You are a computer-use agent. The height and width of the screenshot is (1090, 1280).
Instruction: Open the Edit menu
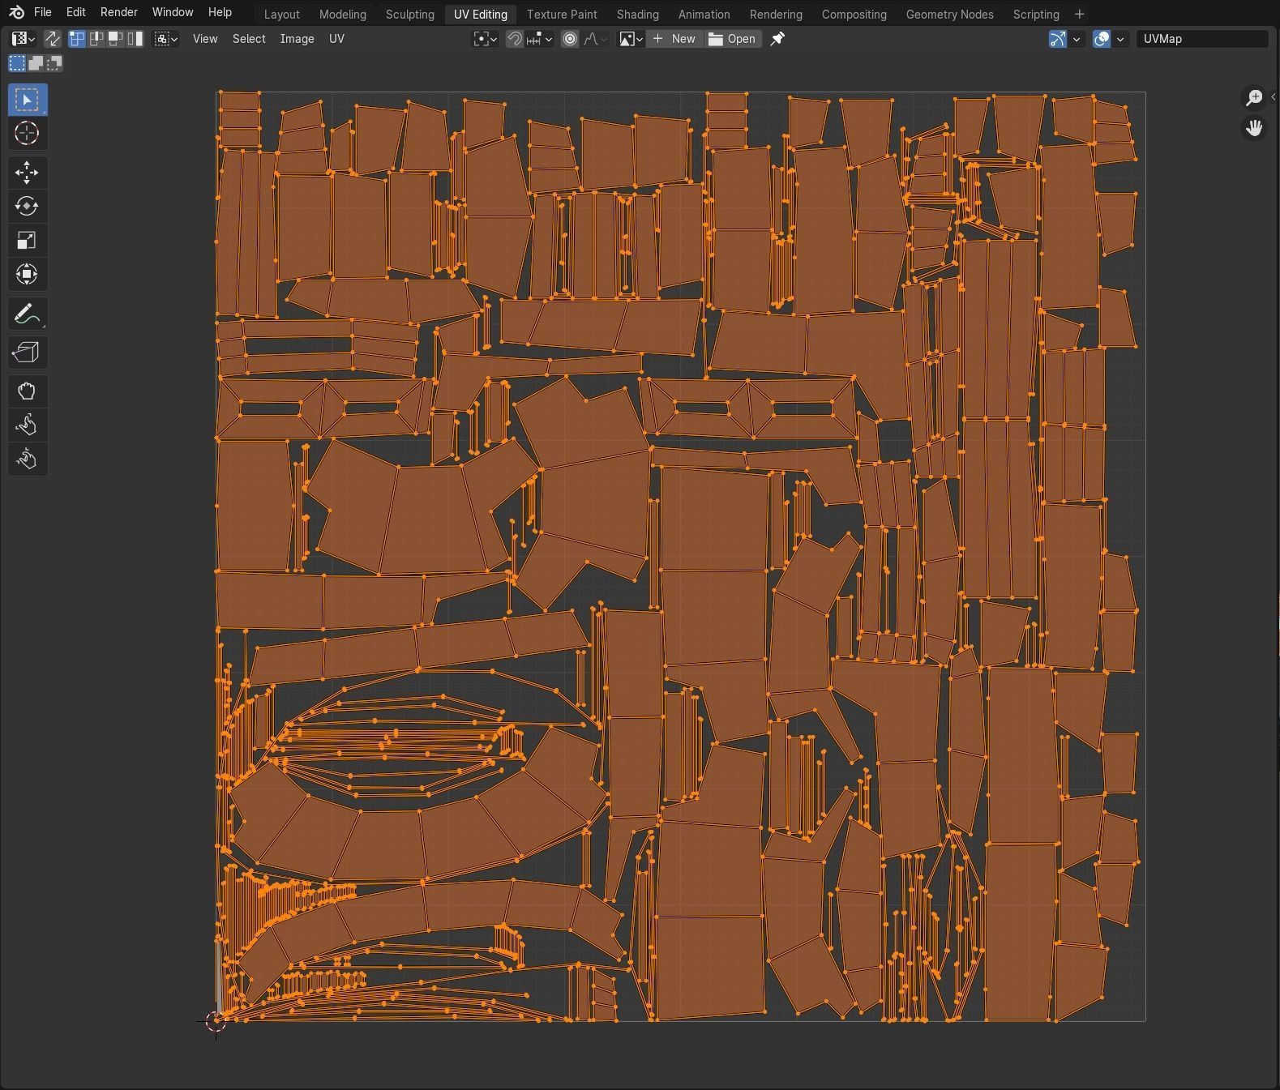pyautogui.click(x=75, y=13)
